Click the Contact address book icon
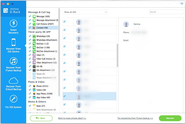The width and height of the screenshot is (186, 124). pos(34,28)
